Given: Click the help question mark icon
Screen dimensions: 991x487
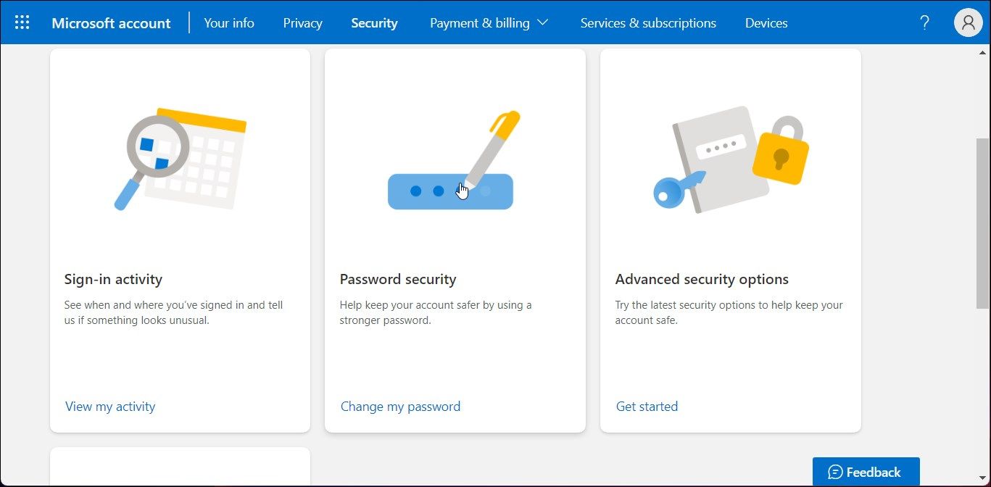Looking at the screenshot, I should coord(924,22).
